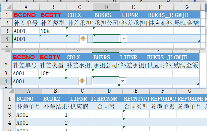Click the 供应商 cell in the bottom sheet

pos(82,106)
